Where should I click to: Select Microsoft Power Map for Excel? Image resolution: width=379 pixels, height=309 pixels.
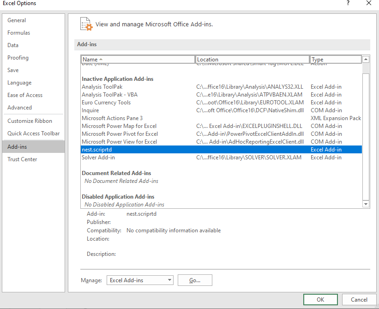[222, 126]
